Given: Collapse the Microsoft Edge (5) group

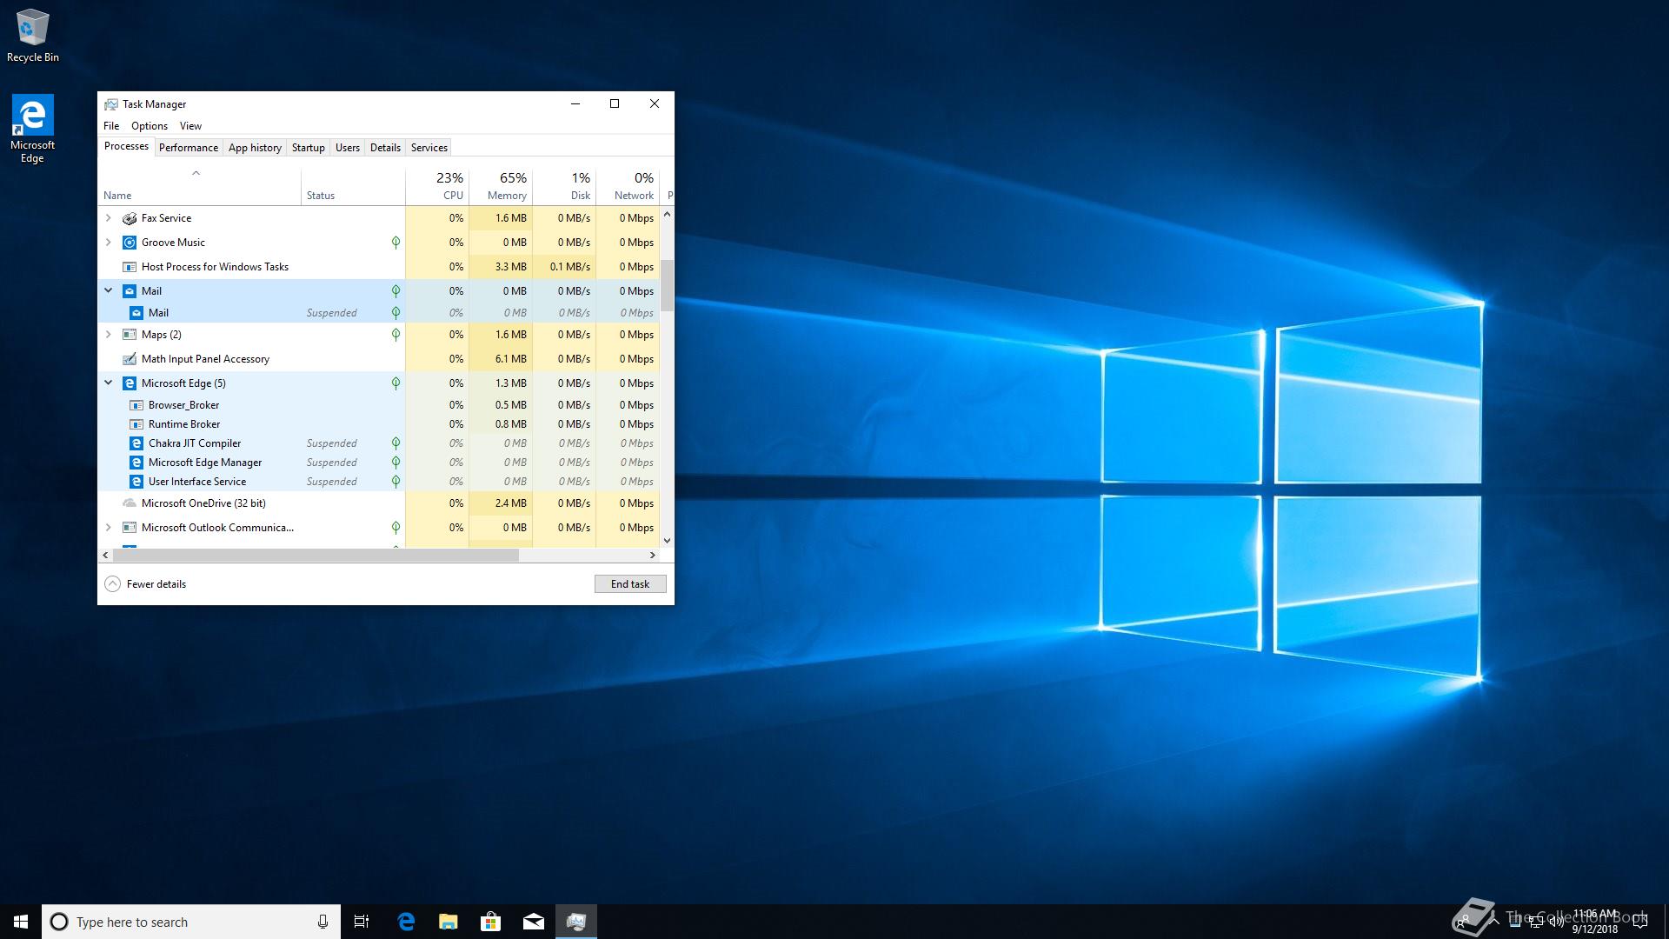Looking at the screenshot, I should click(x=109, y=383).
